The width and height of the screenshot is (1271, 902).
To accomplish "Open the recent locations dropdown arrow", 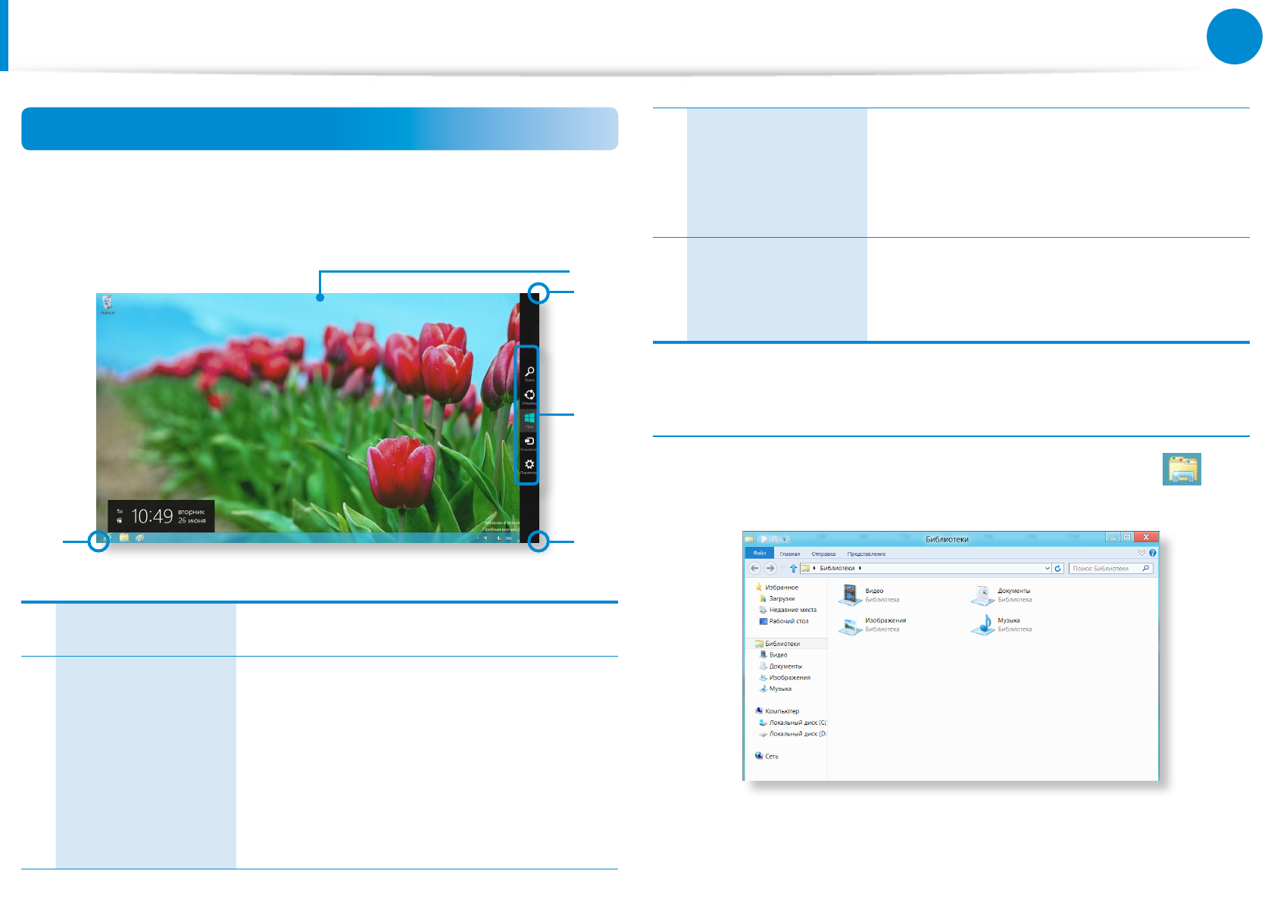I will click(x=782, y=568).
